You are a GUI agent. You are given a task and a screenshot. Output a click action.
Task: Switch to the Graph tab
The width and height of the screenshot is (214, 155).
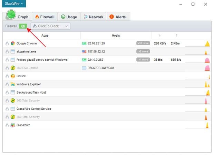click(x=17, y=16)
